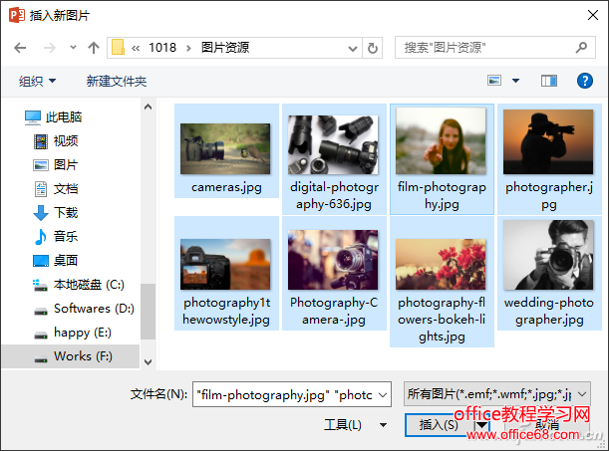The image size is (609, 451).
Task: Select 此电脑 in the navigation tree
Action: point(53,117)
